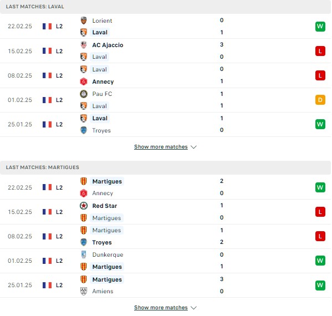Click the Red Star club logo

tap(84, 206)
